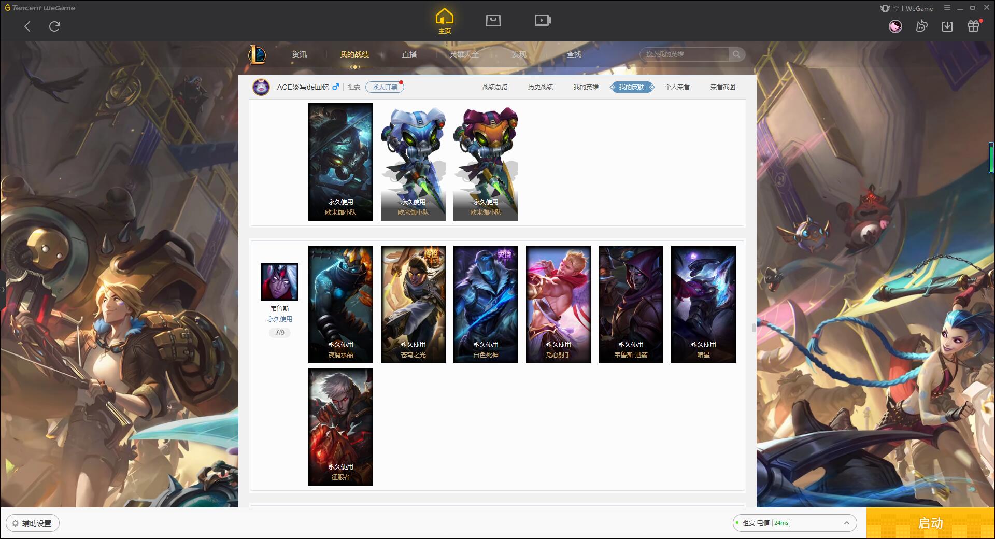995x539 pixels.
Task: Open the 发现 tab
Action: tap(519, 54)
